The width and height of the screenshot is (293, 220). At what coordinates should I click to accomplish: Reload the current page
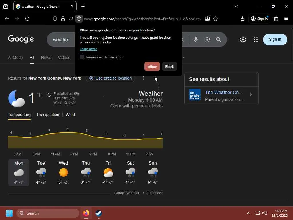[27, 19]
